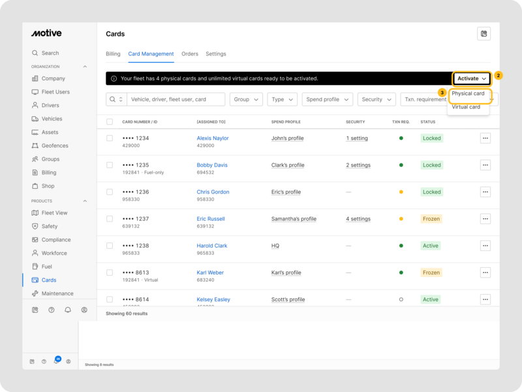
Task: Open three-dot menu for card 1234
Action: click(485, 138)
